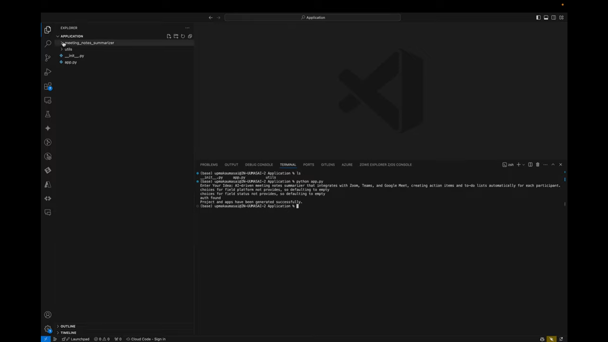The image size is (608, 342).
Task: Open the Testing flask view
Action: point(48,114)
